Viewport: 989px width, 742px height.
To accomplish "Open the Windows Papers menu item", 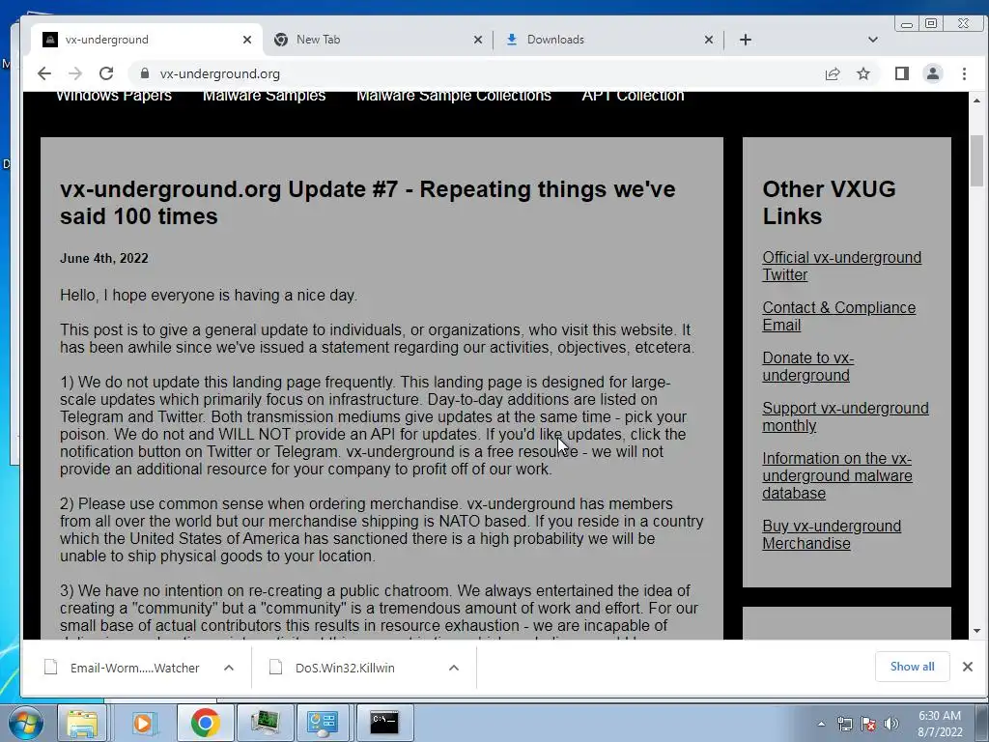I will click(x=114, y=96).
